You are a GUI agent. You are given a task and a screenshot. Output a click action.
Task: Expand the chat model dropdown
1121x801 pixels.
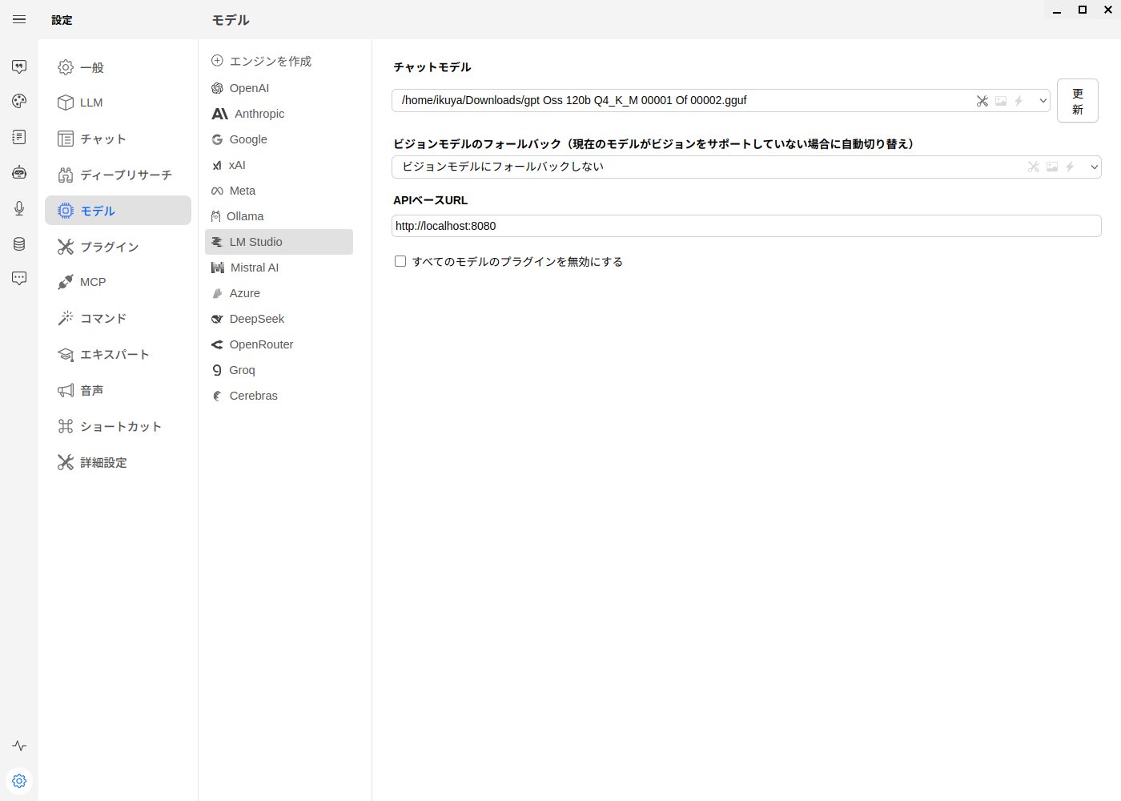coord(1043,101)
